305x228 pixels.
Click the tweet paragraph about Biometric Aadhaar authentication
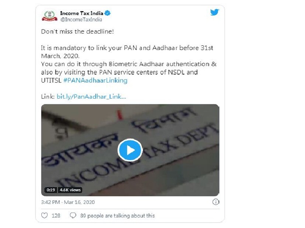pos(129,72)
